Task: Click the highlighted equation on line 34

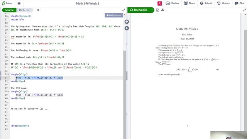Action: pyautogui.click(x=39, y=78)
